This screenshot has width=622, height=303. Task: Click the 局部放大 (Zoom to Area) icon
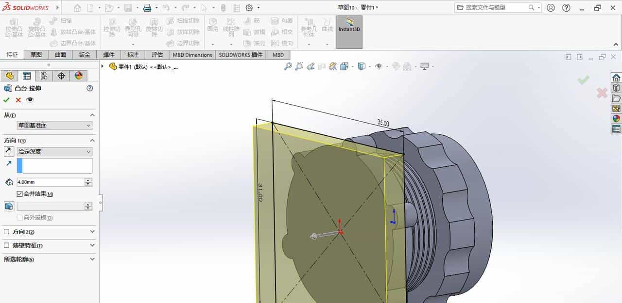(x=300, y=66)
